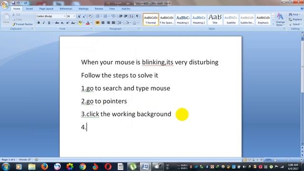
Task: Switch to the Insert tab
Action: (x=29, y=9)
